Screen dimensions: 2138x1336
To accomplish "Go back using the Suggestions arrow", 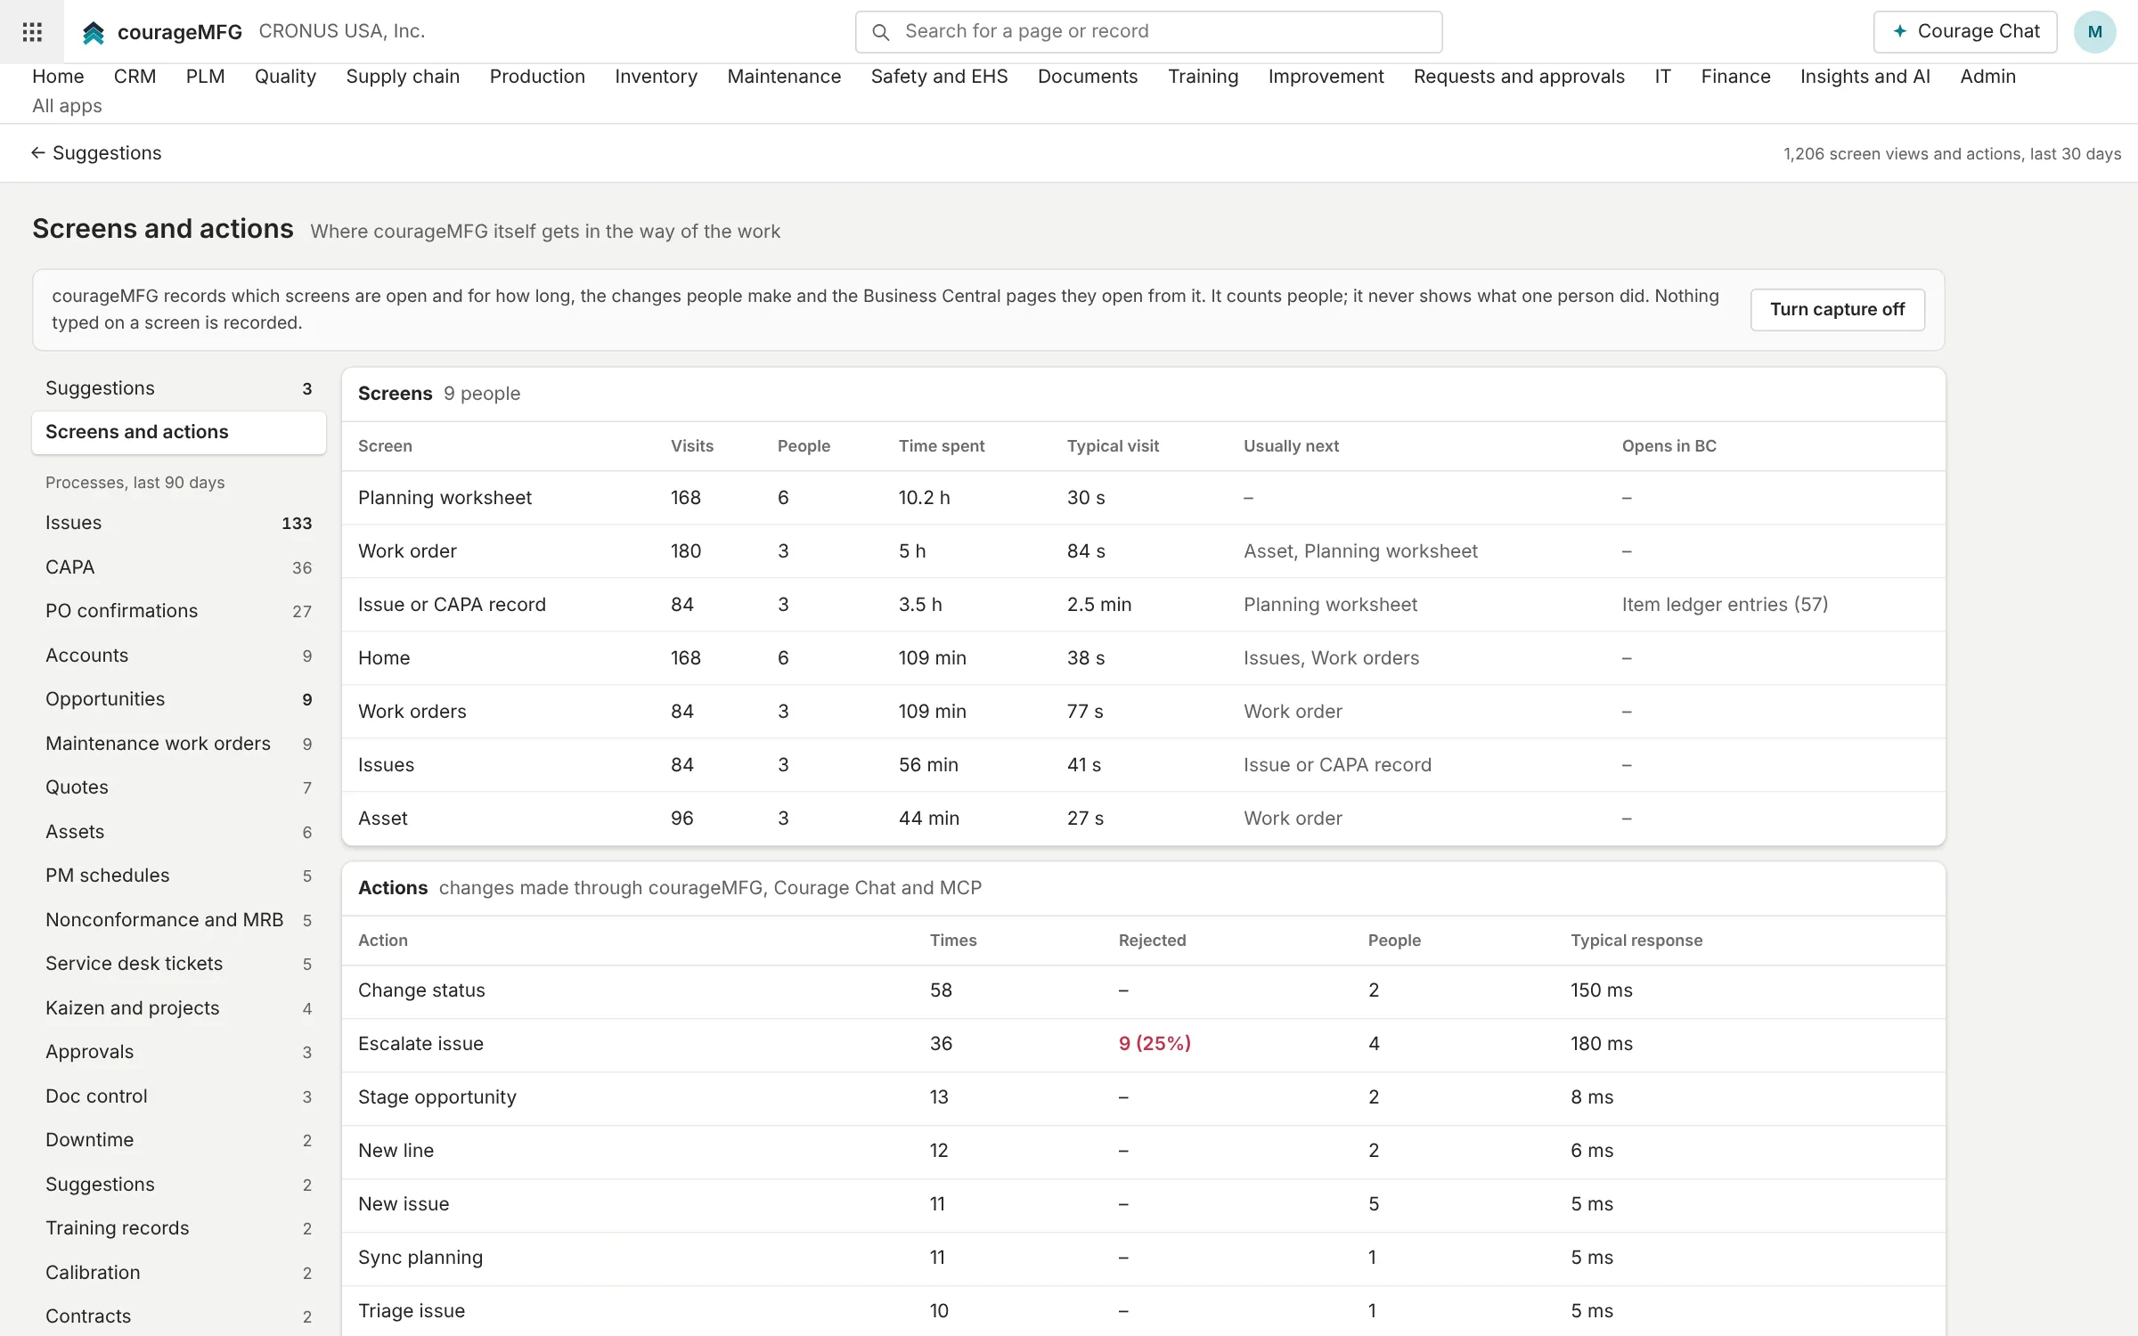I will click(96, 153).
